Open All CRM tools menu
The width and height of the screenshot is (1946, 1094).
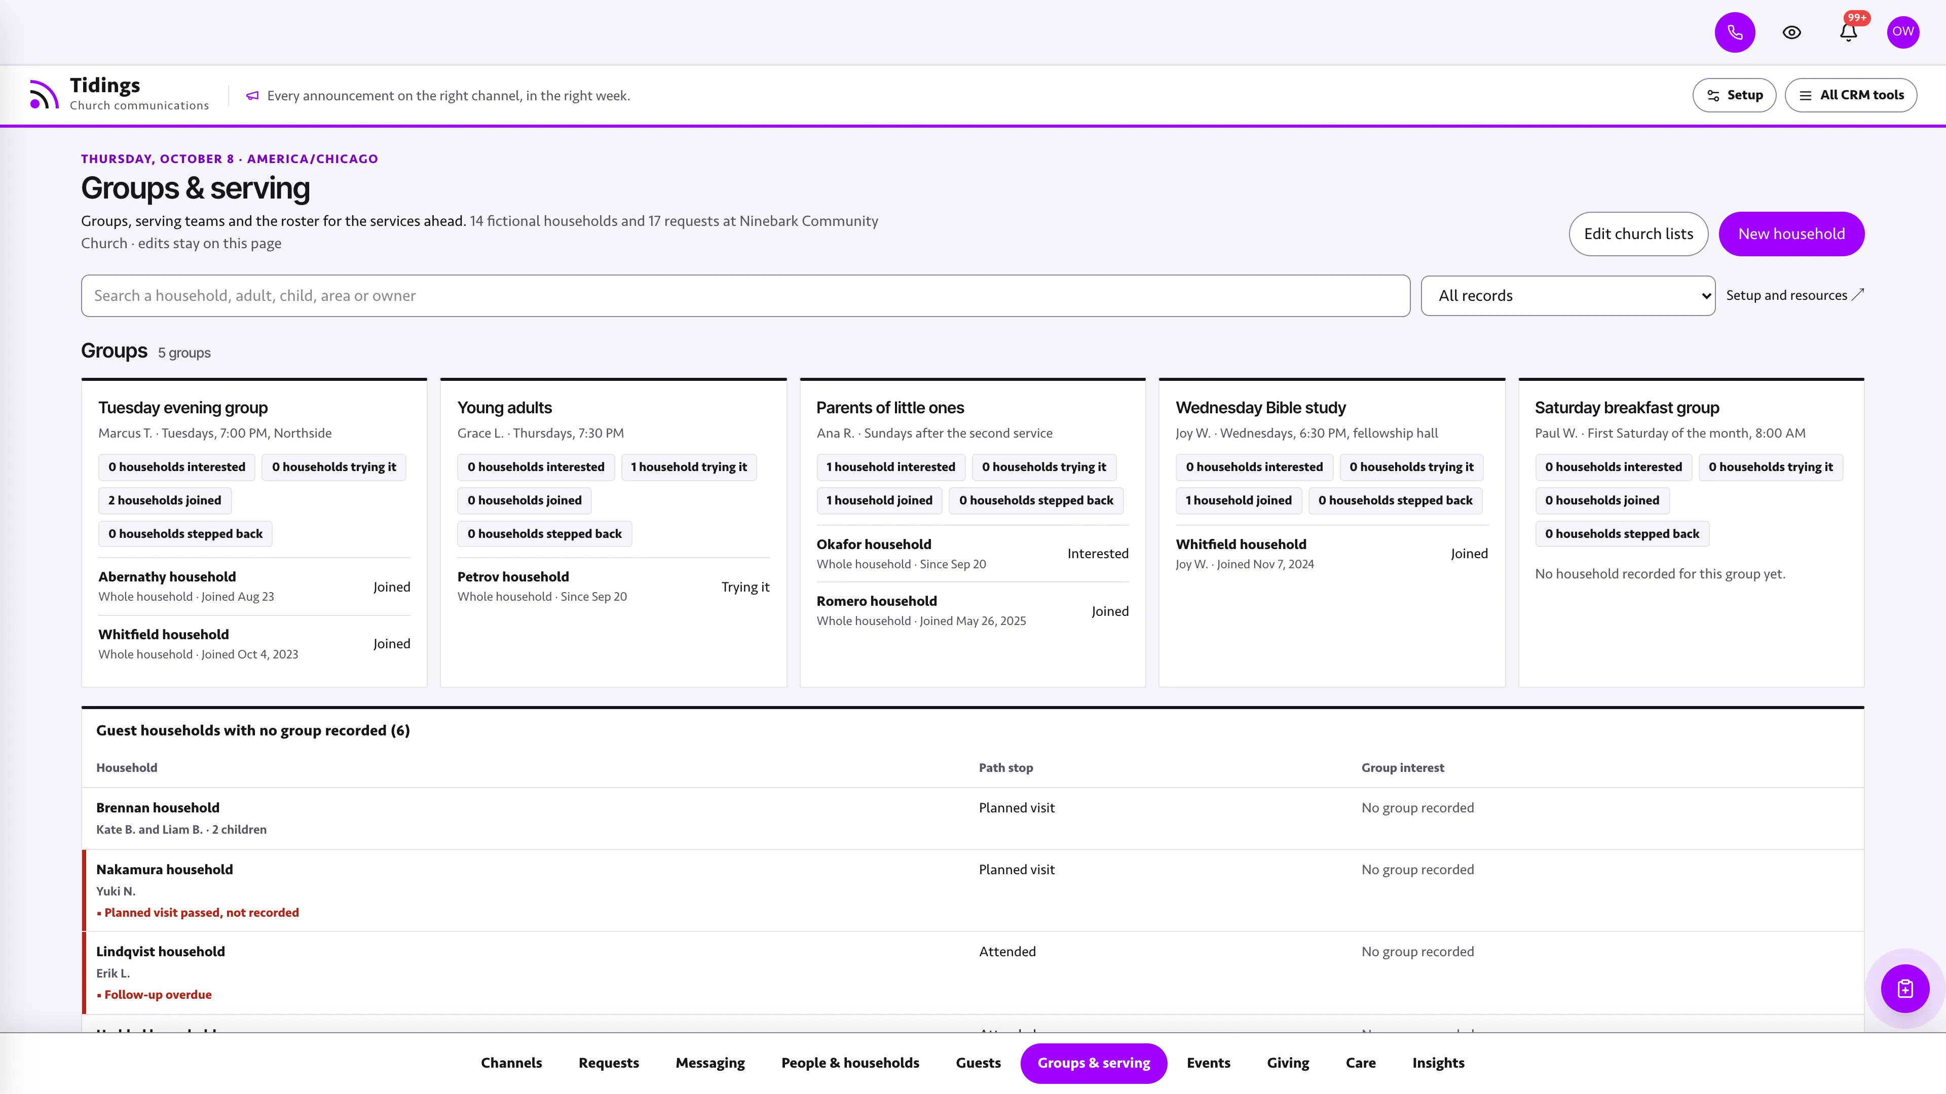pos(1850,95)
